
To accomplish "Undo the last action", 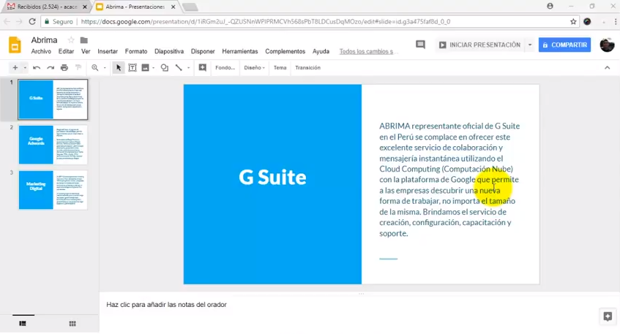I will click(37, 68).
